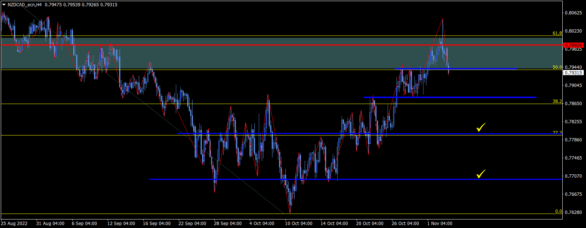Click the 12 Sep 04:00 time label
Screen dimensions: 586x228
coord(121,224)
